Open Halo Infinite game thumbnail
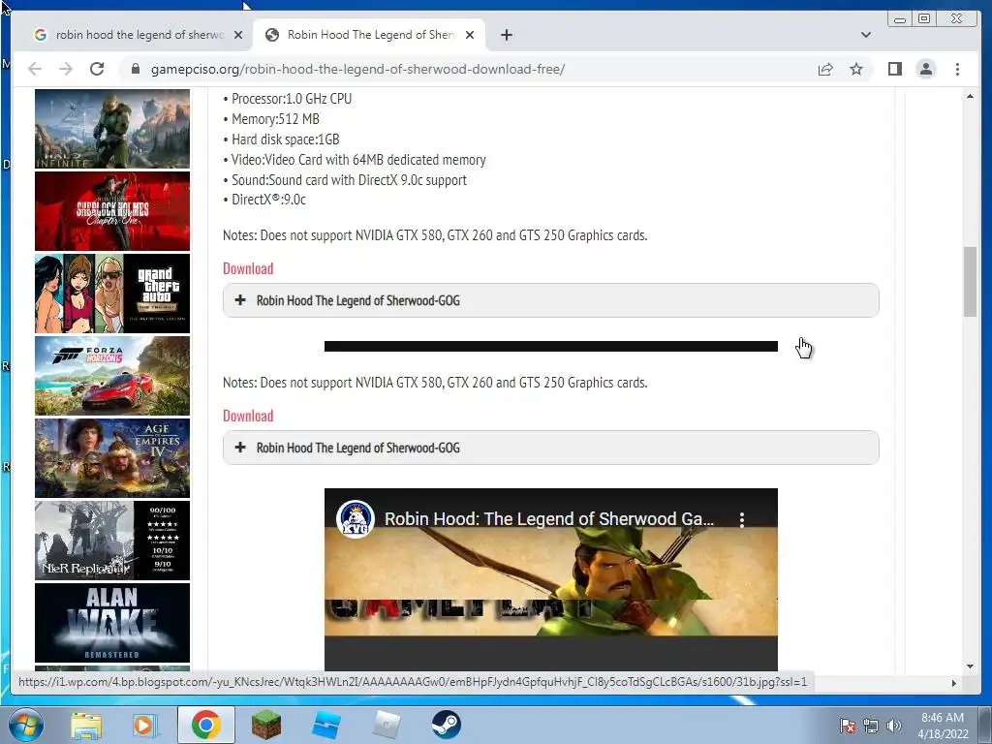992x744 pixels. pos(112,129)
